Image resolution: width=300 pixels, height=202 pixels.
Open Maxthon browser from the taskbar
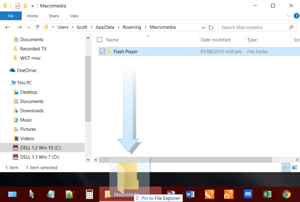pos(248,194)
